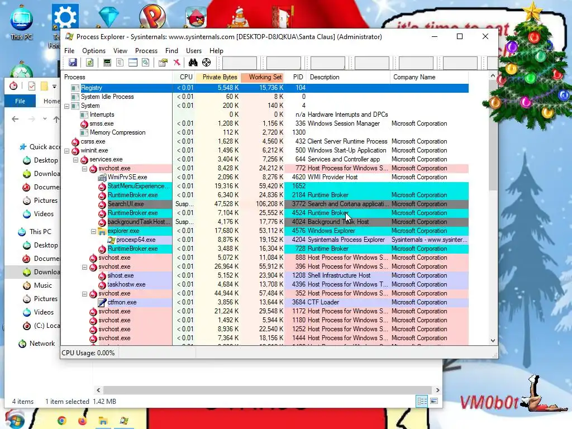Image resolution: width=572 pixels, height=429 pixels.
Task: Sort by the Working Set column header
Action: coord(263,77)
